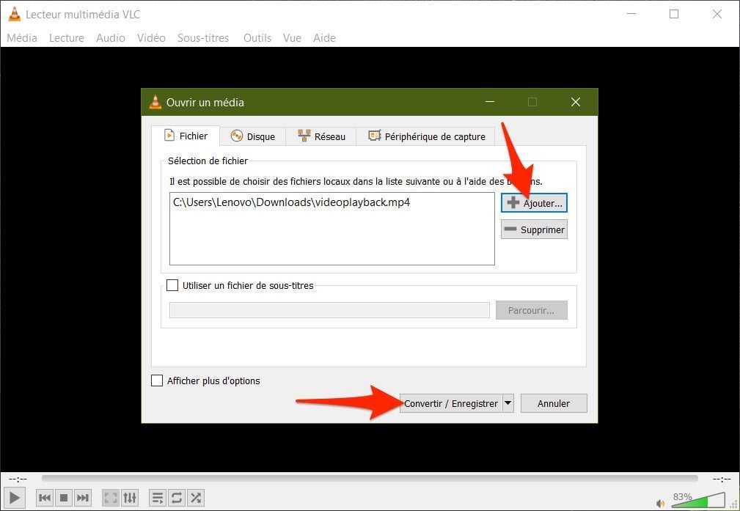This screenshot has height=511, width=740.
Task: Switch to Périphérique de capture tab
Action: (x=425, y=136)
